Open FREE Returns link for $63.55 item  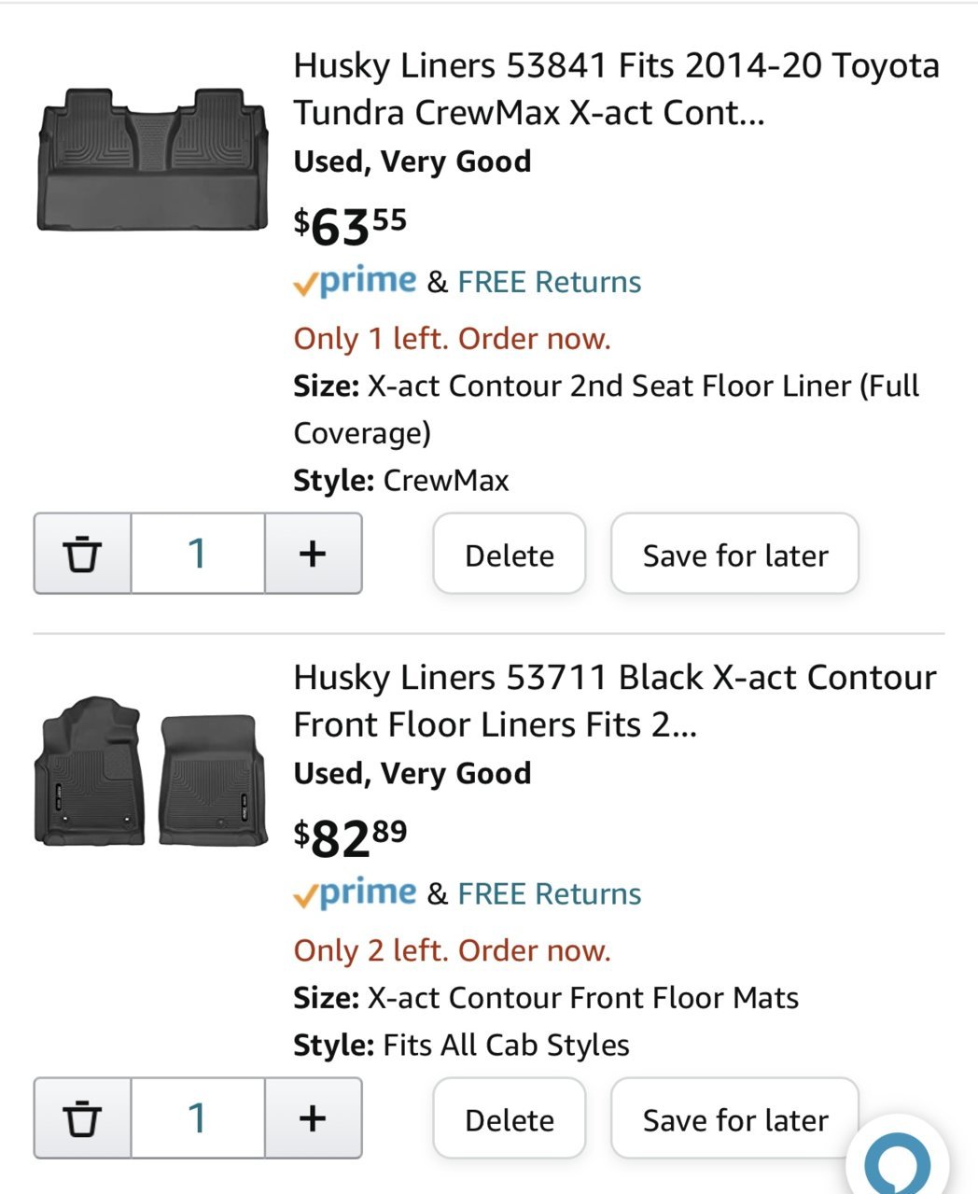point(549,282)
